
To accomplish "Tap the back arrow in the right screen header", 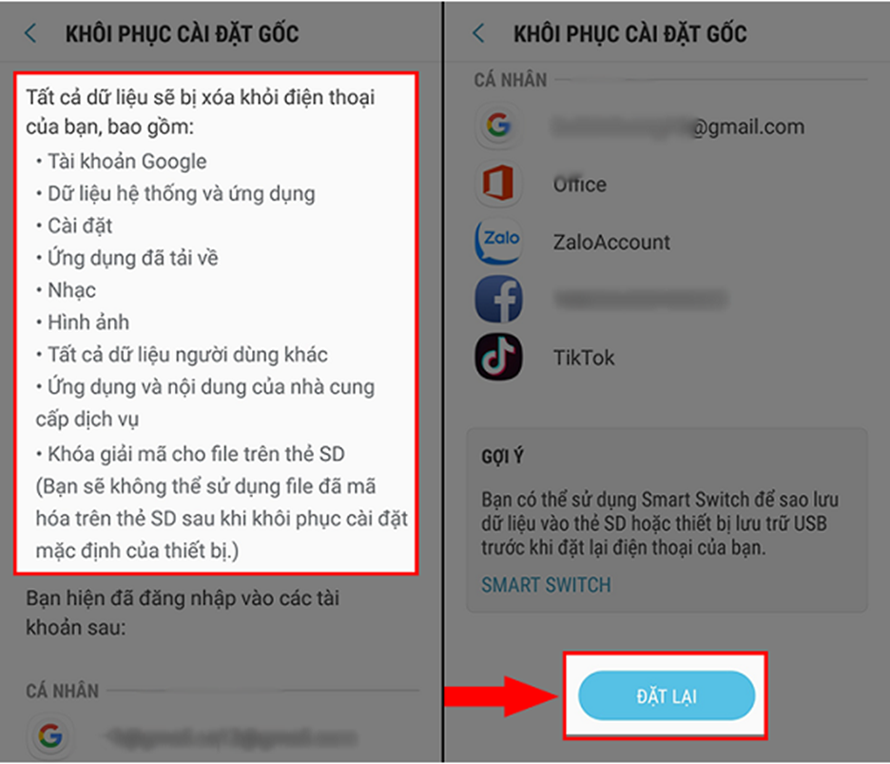I will [478, 33].
